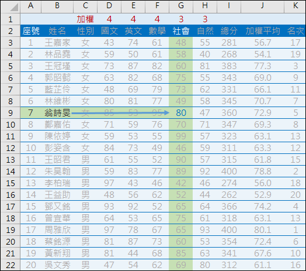The image size is (306, 271).
Task: Select the name cell 鄧又銘
Action: coord(57,207)
